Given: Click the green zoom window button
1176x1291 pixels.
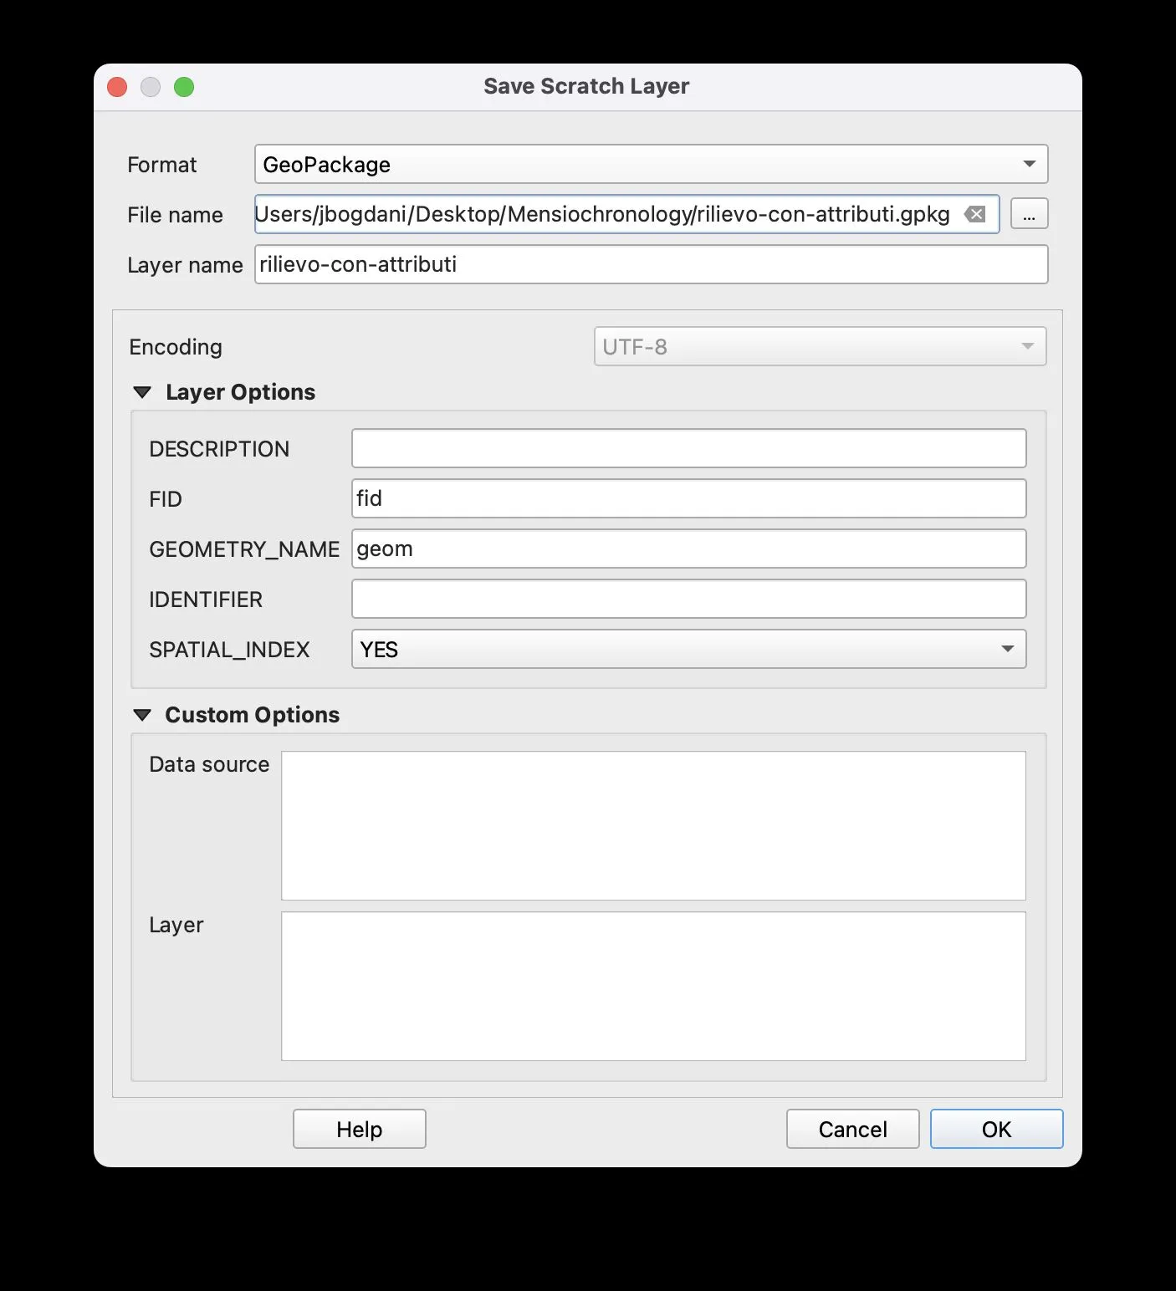Looking at the screenshot, I should pyautogui.click(x=184, y=87).
